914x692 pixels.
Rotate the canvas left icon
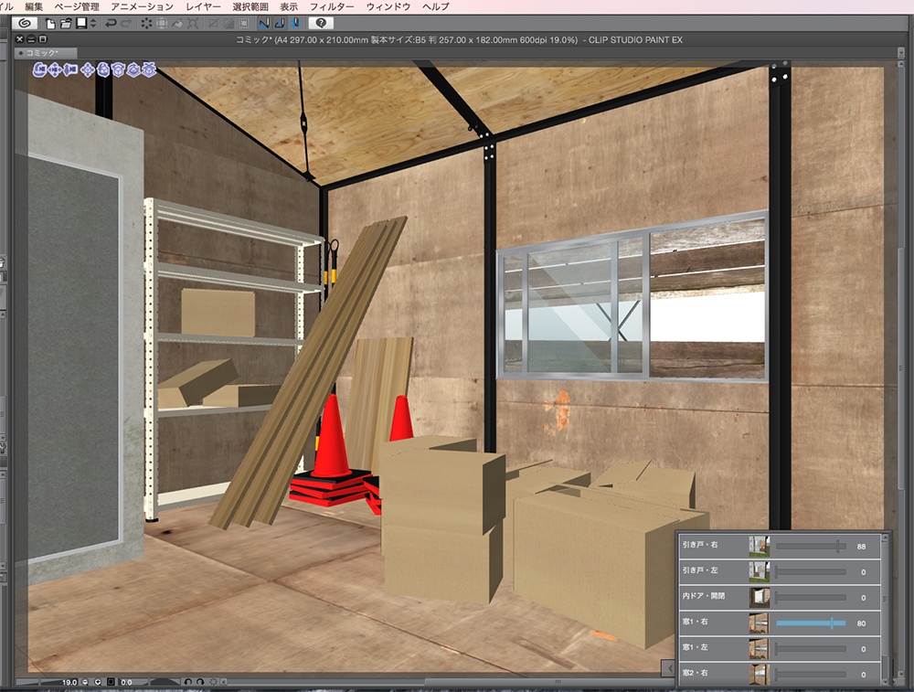pos(187,682)
